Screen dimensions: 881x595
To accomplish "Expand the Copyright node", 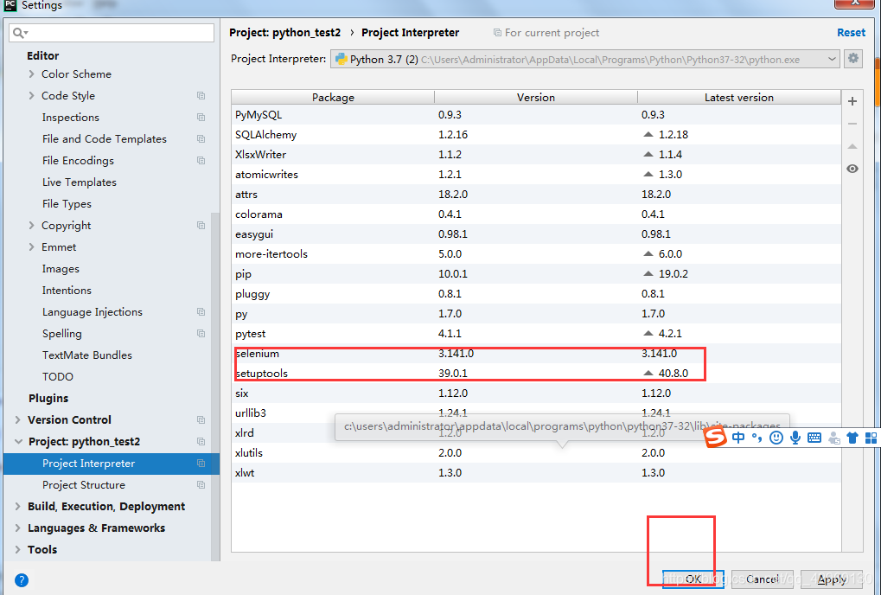I will click(x=31, y=225).
